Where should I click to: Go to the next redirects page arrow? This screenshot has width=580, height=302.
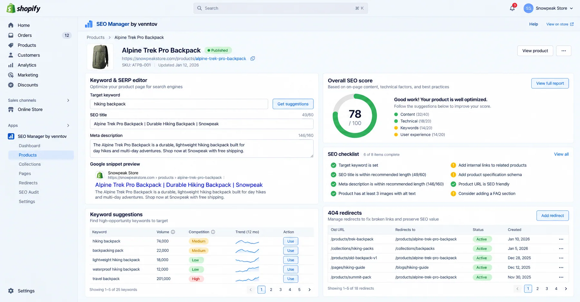[566, 289]
